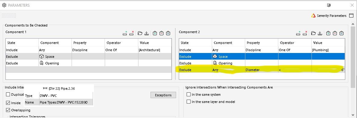Click the Space cube icon in Component 2

215,57
